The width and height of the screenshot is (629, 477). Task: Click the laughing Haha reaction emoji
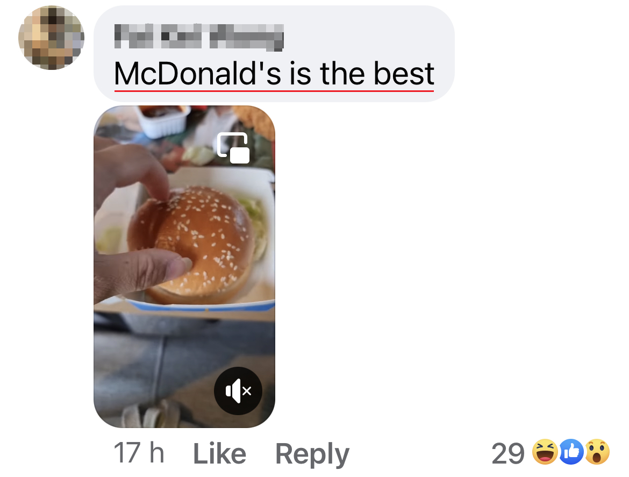click(545, 452)
